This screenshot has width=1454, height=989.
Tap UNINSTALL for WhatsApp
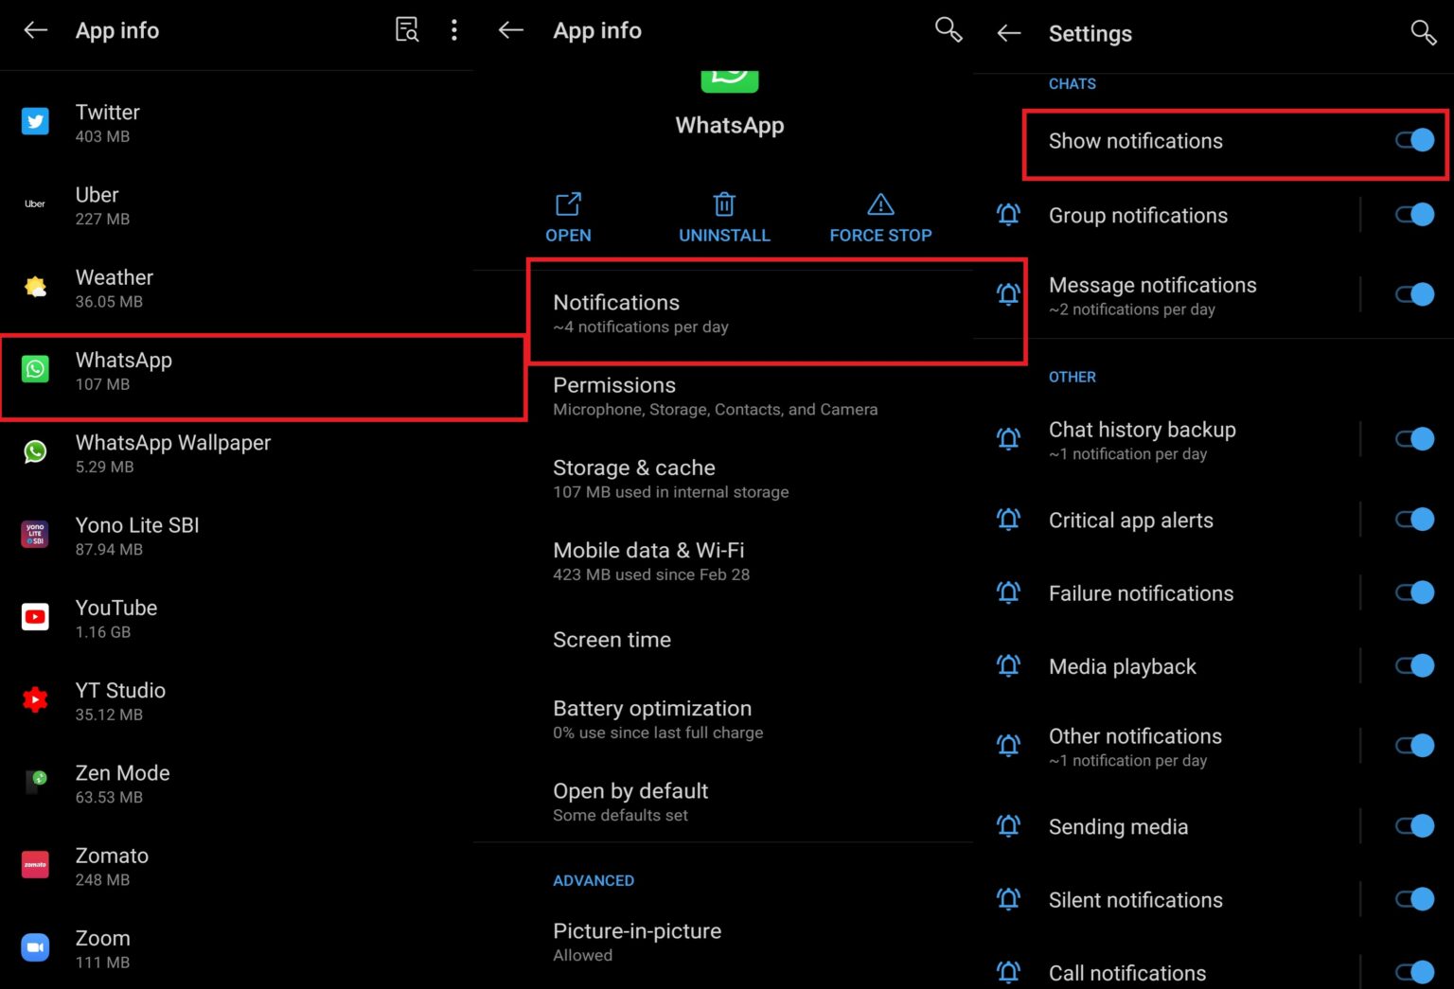point(724,218)
